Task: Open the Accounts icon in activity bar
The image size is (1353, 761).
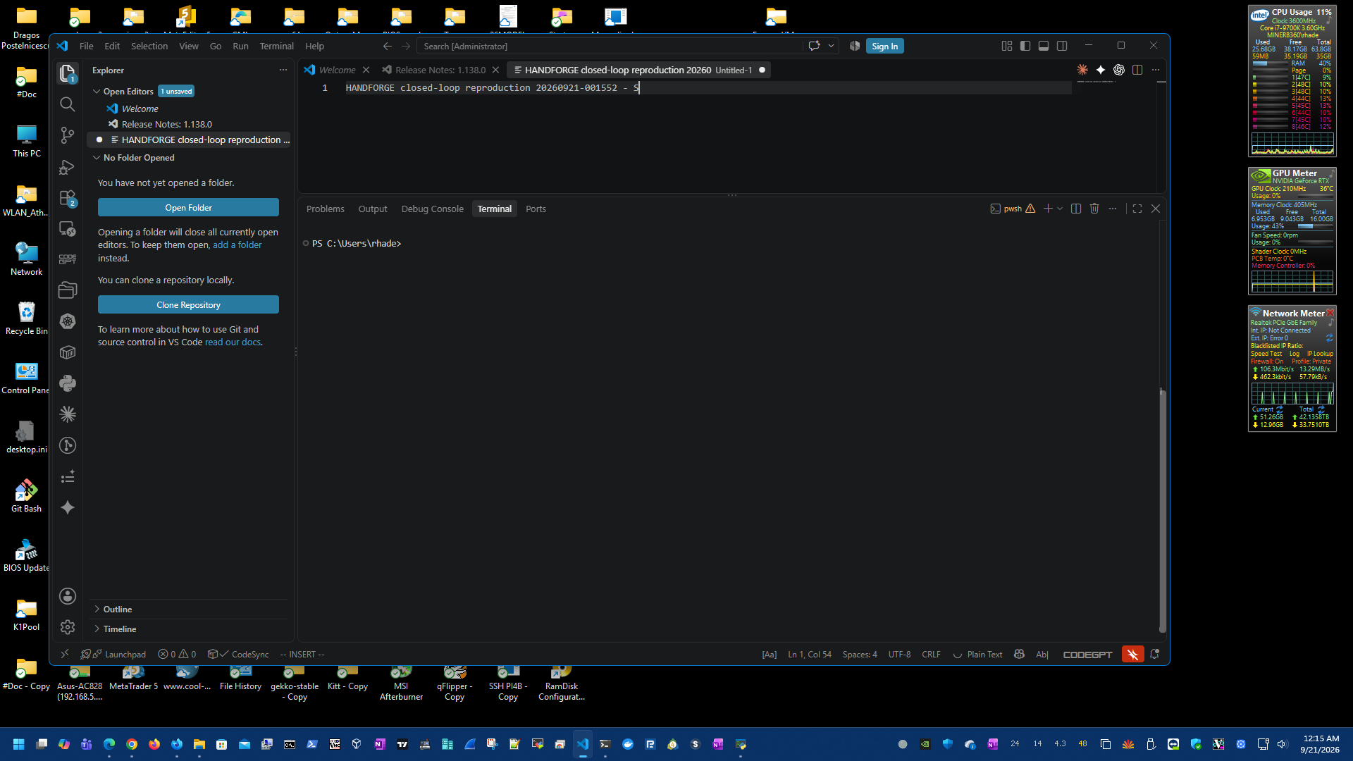Action: click(x=68, y=596)
